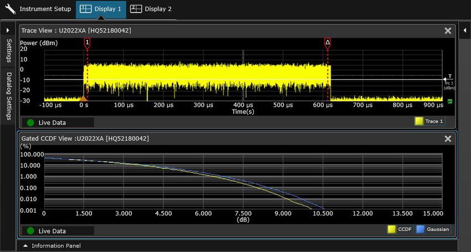The height and width of the screenshot is (252, 471).
Task: Click the (dB) axis label on CCDF
Action: 243,219
